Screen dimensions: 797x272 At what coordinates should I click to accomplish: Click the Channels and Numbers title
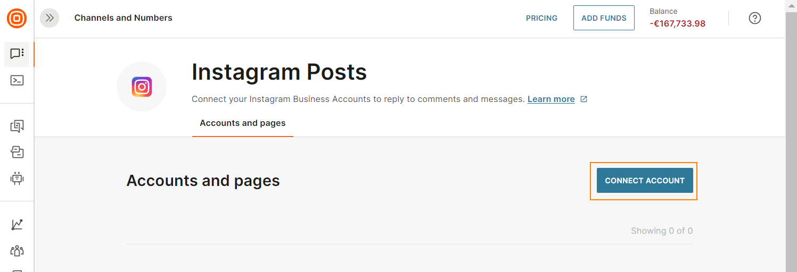[124, 18]
